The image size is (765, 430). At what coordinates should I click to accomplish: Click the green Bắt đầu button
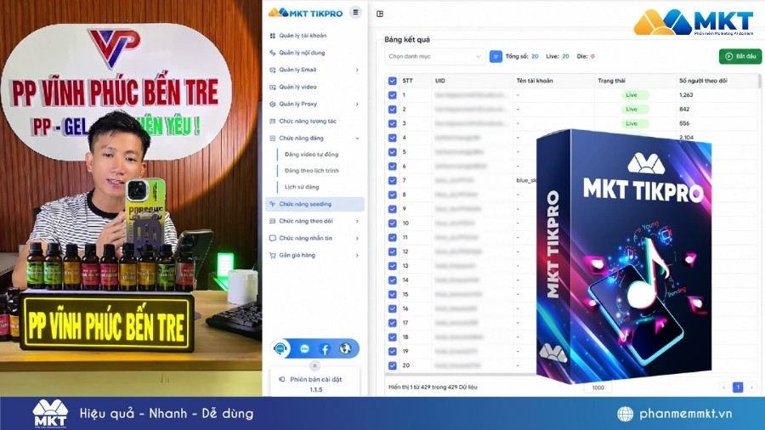pos(740,56)
